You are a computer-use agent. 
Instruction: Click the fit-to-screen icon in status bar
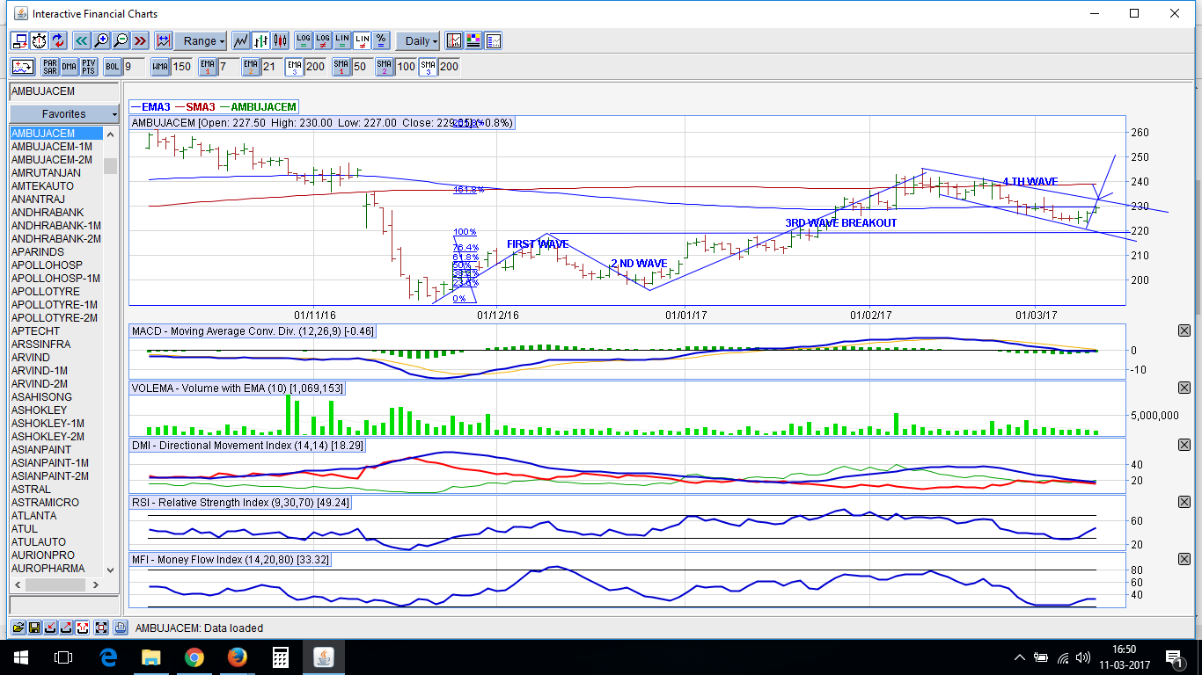pos(101,628)
